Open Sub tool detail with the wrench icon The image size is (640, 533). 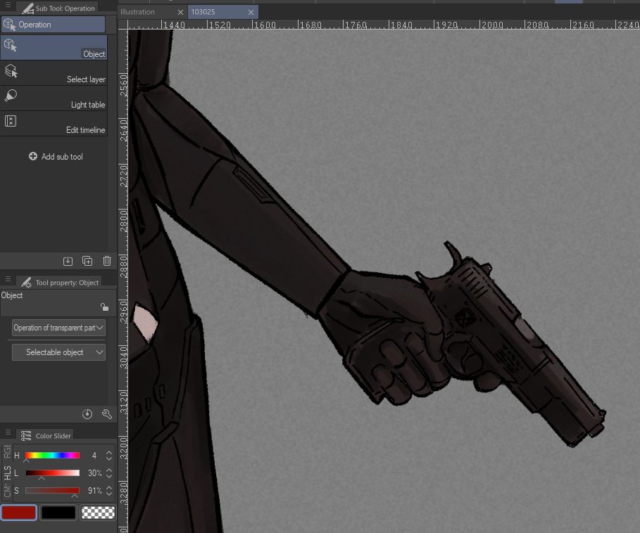[106, 414]
